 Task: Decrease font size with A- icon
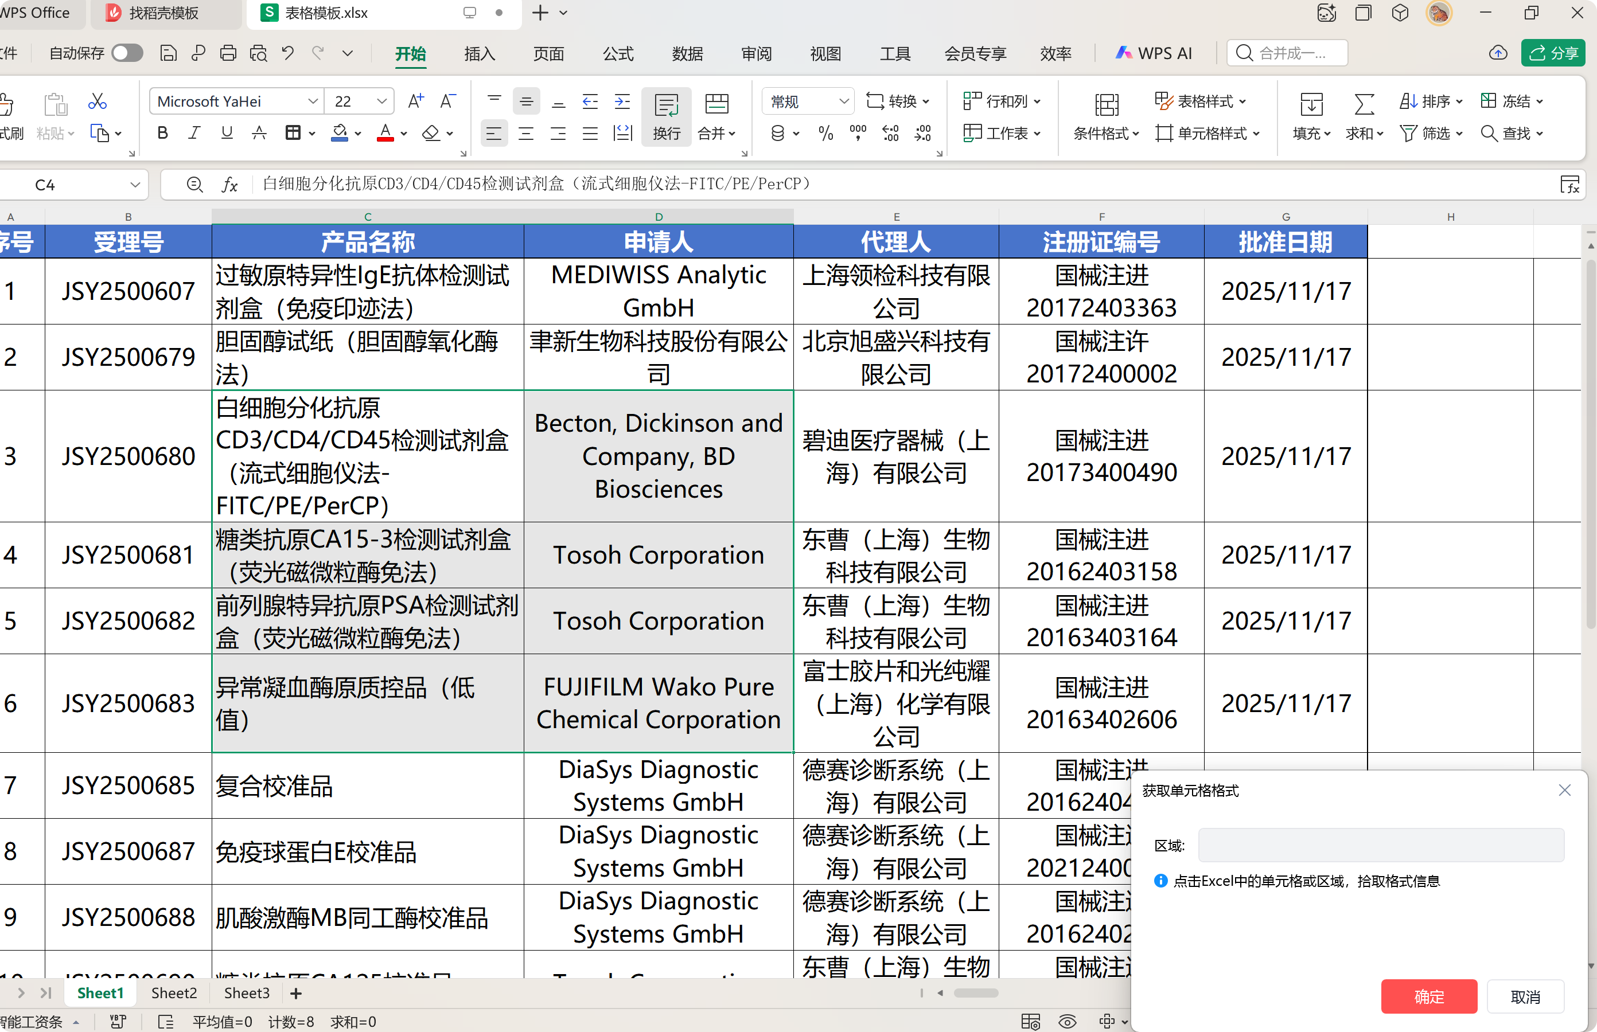pyautogui.click(x=447, y=101)
